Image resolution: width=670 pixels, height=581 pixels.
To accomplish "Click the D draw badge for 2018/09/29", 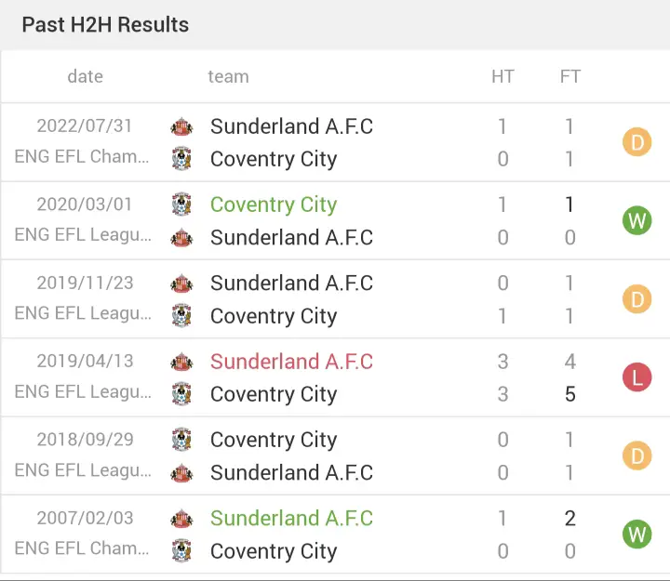I will 636,456.
